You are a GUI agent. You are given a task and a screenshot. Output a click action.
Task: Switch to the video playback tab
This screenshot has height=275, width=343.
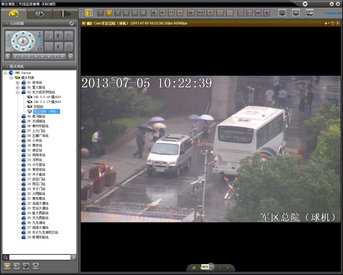click(x=39, y=13)
